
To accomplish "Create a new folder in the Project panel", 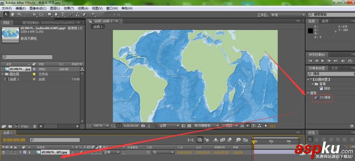I will point(10,126).
